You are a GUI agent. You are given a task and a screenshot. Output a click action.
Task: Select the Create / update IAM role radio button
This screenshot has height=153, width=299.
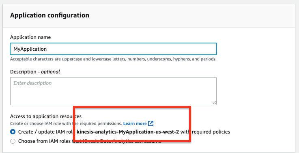13,132
